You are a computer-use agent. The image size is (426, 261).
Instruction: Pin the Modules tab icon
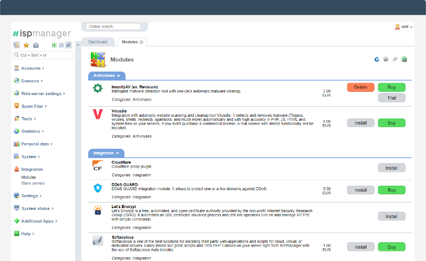point(395,59)
